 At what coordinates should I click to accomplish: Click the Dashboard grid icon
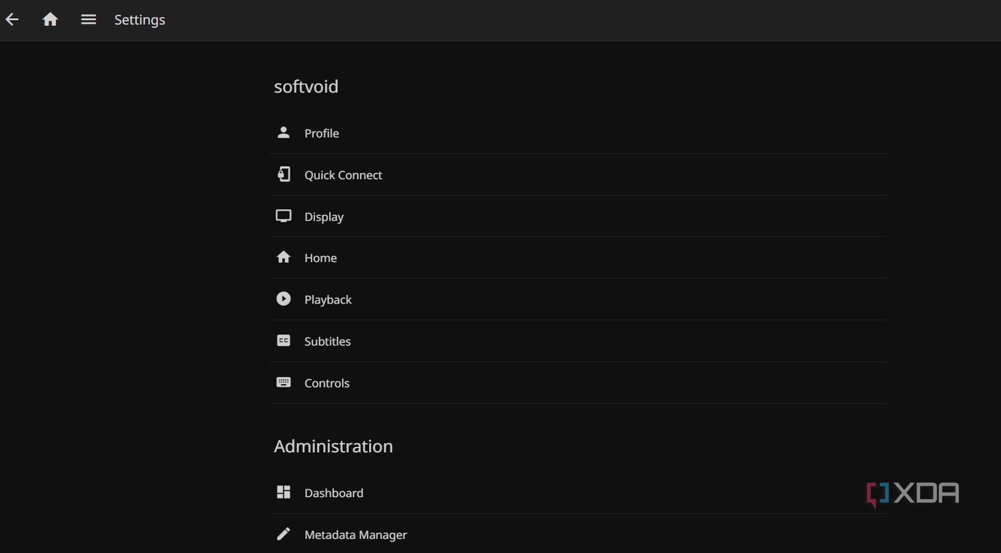[284, 492]
